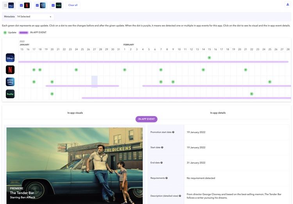Open Disney+ update dot on February 15
The image size is (293, 204).
[209, 58]
